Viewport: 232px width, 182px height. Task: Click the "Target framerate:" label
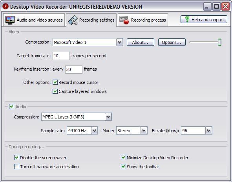[34, 56]
